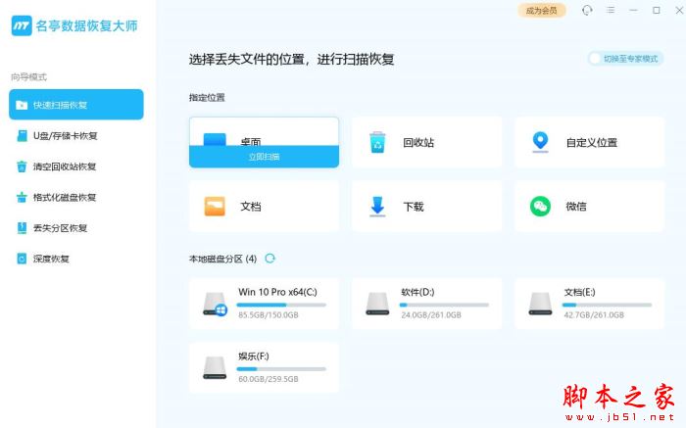Click C: drive usage bar
Viewport: 686px width, 428px height.
tap(282, 305)
